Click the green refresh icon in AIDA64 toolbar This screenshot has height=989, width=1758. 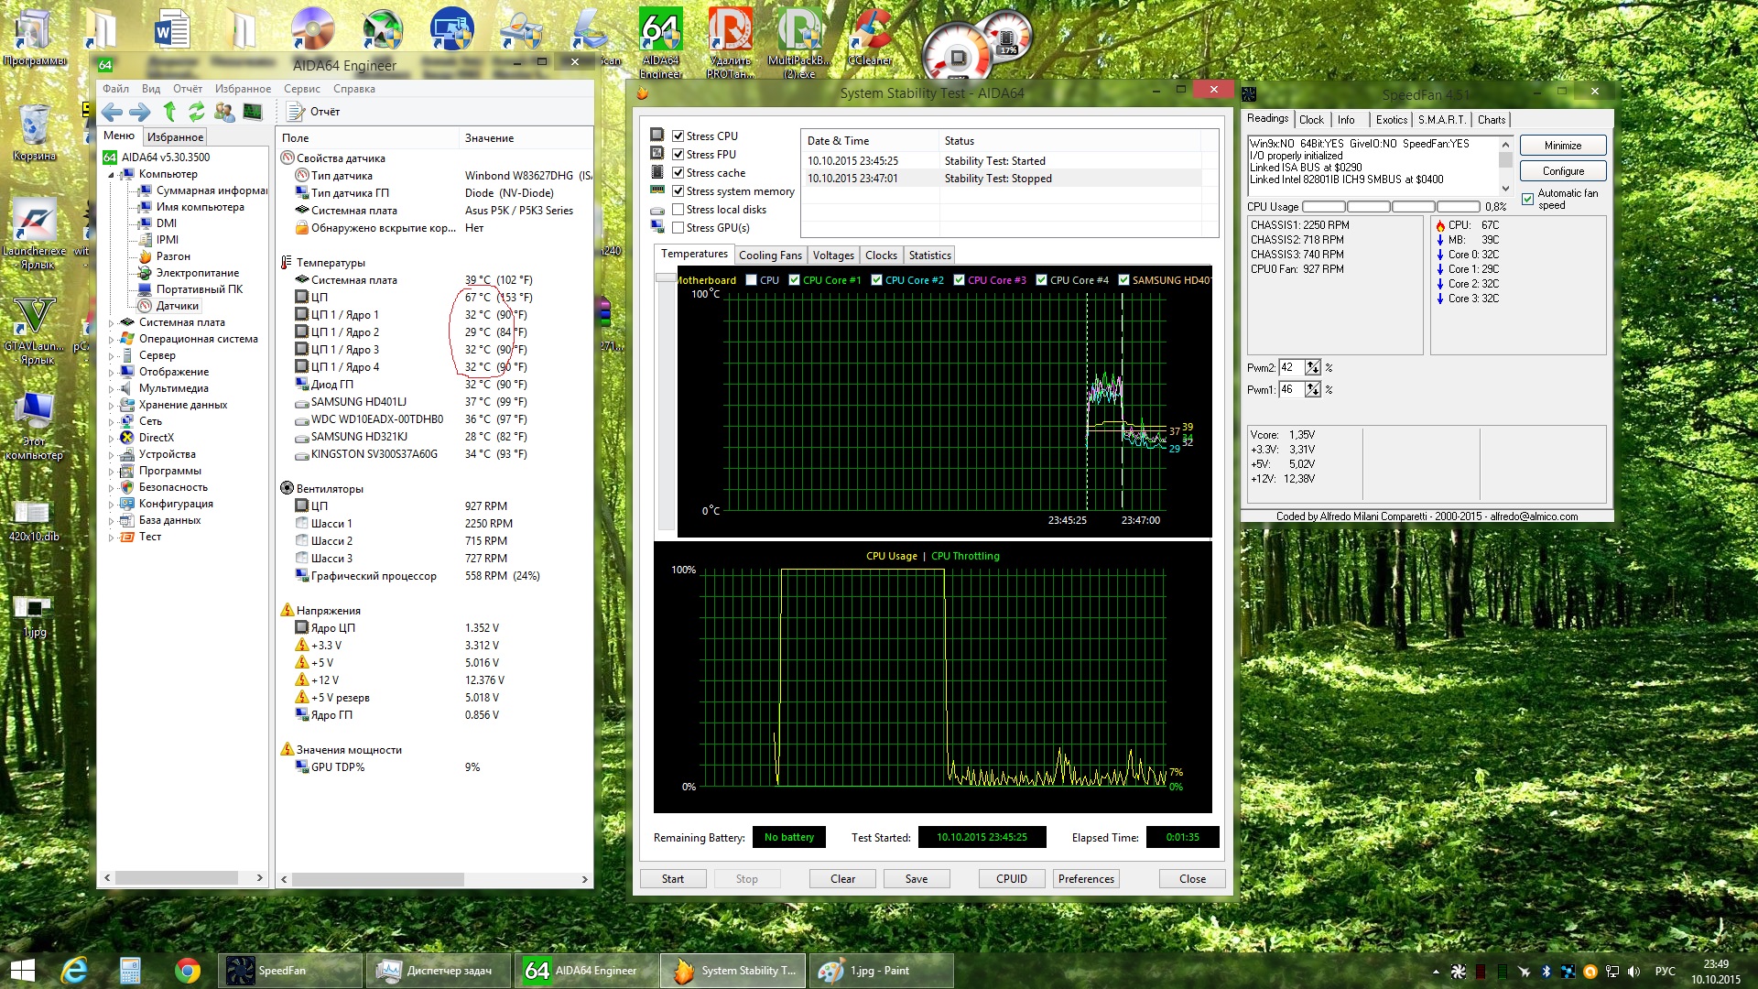click(x=197, y=112)
